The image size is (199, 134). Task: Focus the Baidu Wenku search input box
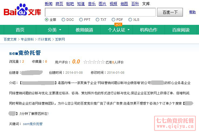pos(100,12)
